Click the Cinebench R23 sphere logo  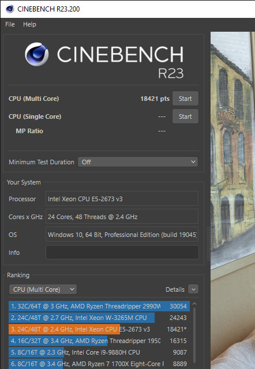point(36,54)
